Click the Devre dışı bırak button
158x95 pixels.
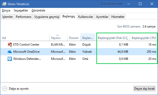point(144,89)
